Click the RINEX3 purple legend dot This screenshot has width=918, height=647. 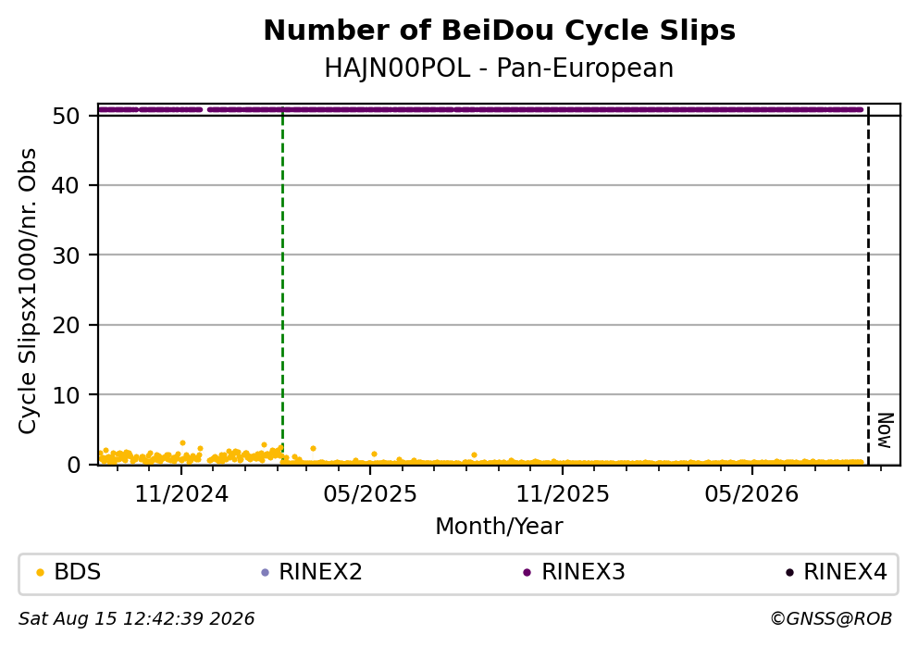527,573
